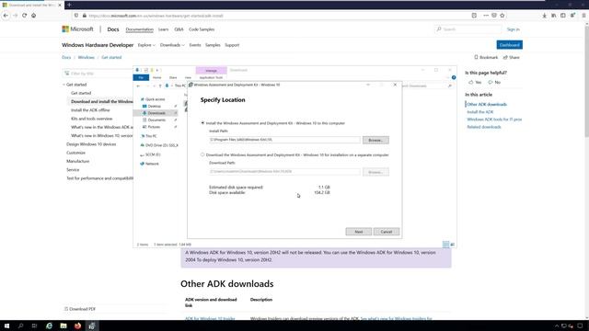Open File tab in Explorer window

pos(141,77)
